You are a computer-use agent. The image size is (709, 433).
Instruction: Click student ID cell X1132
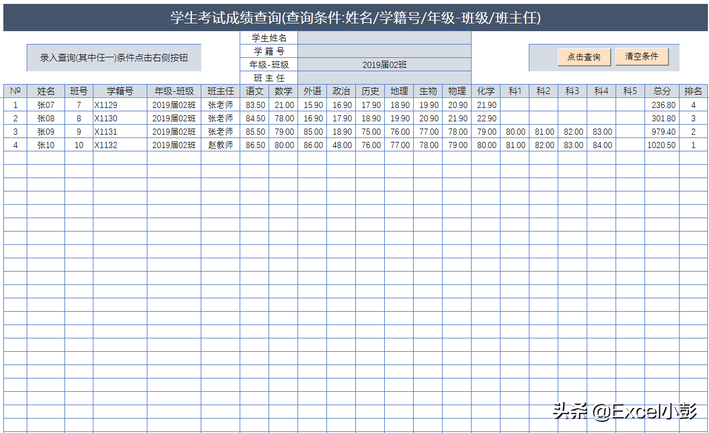120,145
